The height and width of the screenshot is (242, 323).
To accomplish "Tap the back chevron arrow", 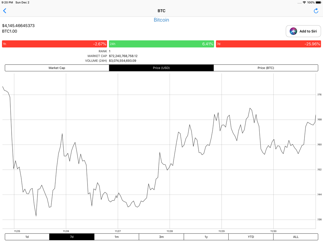I will pyautogui.click(x=5, y=11).
